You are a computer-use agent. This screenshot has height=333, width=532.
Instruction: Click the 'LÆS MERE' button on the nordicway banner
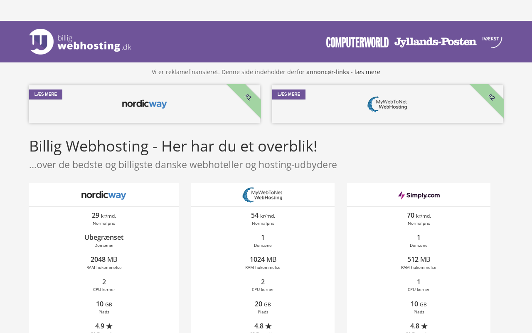tap(46, 94)
